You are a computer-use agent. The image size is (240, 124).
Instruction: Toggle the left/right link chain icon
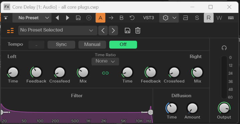click(x=105, y=73)
